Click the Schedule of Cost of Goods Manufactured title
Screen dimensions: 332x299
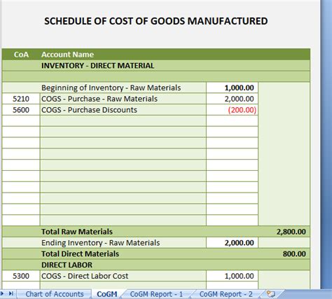pos(156,21)
